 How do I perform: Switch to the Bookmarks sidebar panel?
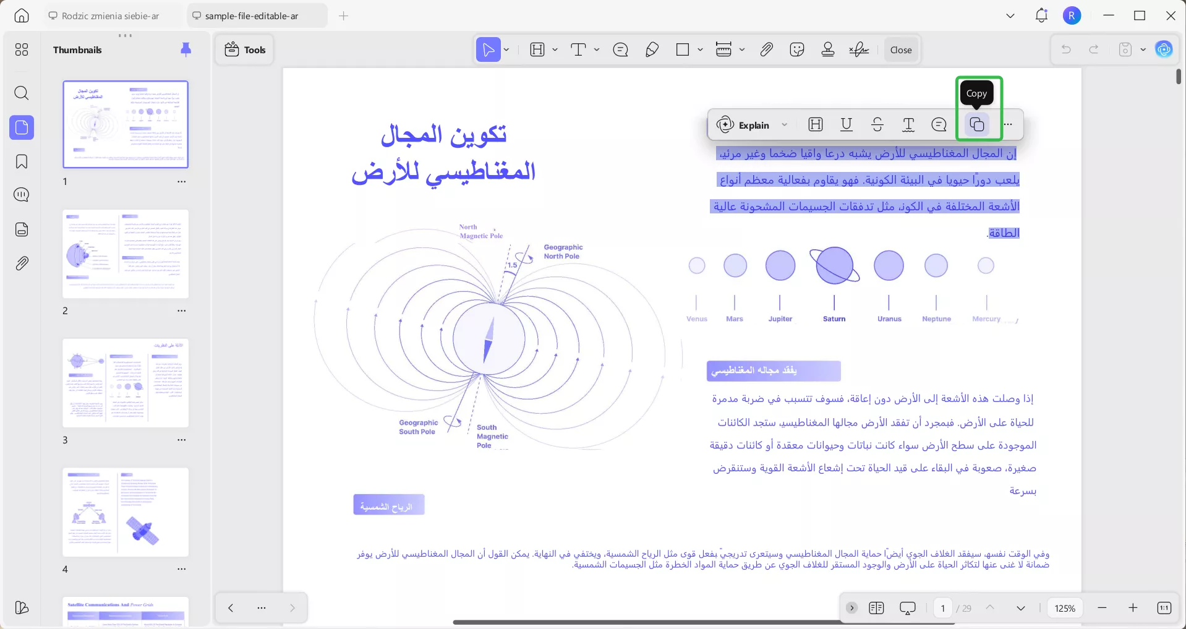coord(21,161)
